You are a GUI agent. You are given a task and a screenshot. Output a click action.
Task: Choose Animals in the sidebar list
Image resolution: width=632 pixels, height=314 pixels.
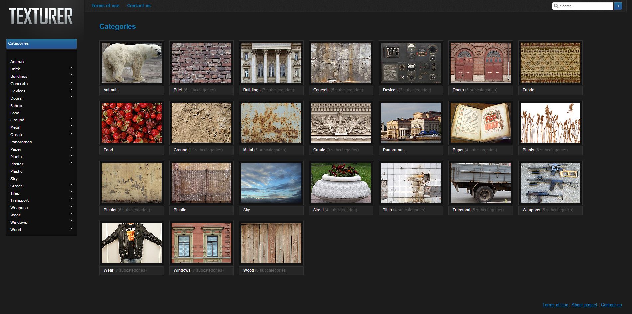[18, 62]
